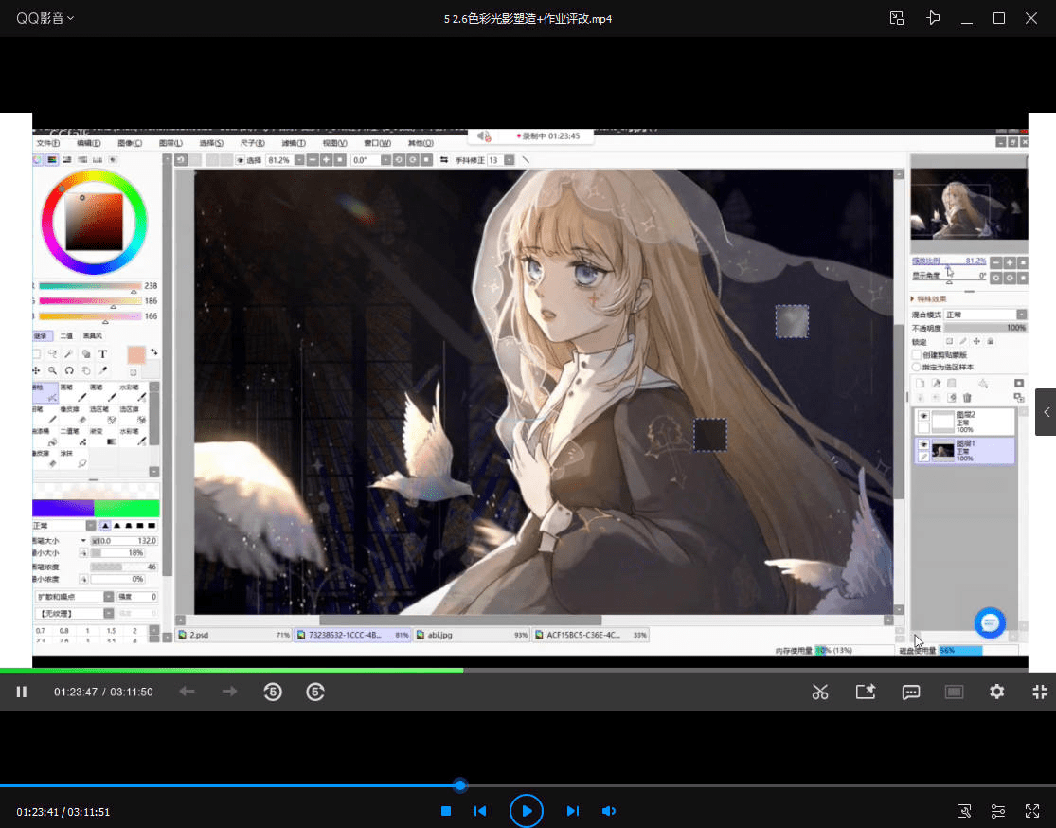The width and height of the screenshot is (1056, 828).
Task: Skip to the next video
Action: pyautogui.click(x=572, y=811)
